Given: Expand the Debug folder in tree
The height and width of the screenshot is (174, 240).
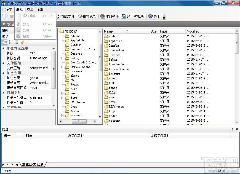Looking at the screenshot, I should pyautogui.click(x=62, y=58).
